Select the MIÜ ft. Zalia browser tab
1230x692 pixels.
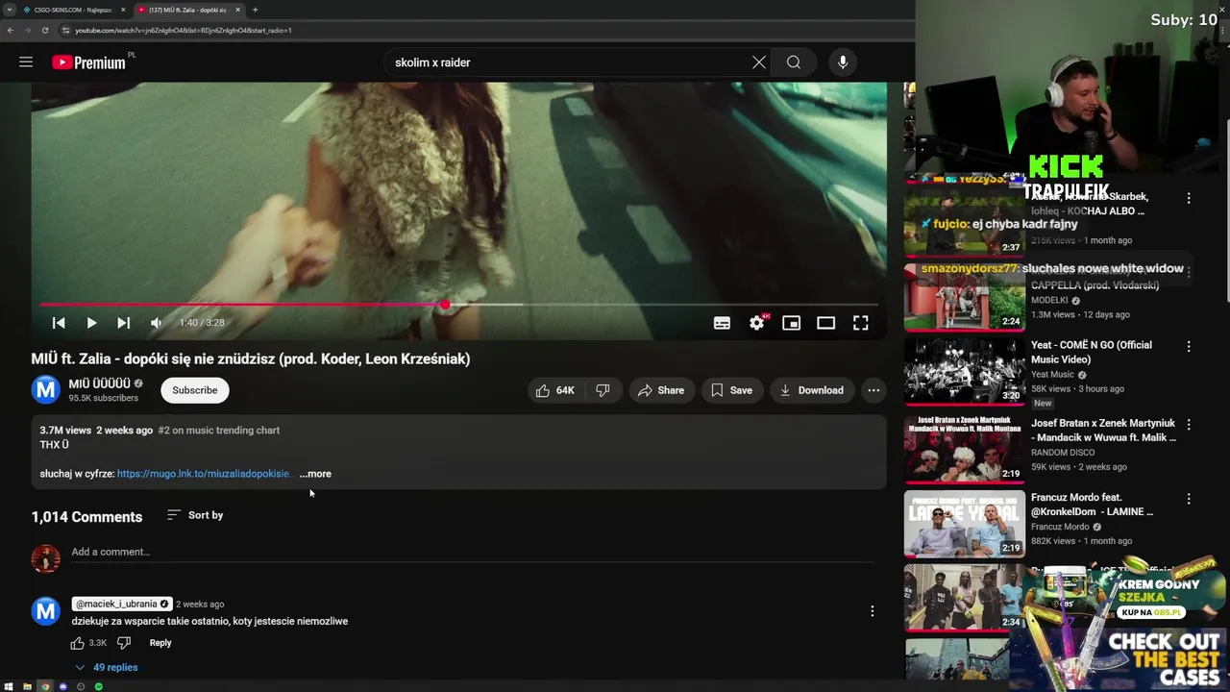187,10
